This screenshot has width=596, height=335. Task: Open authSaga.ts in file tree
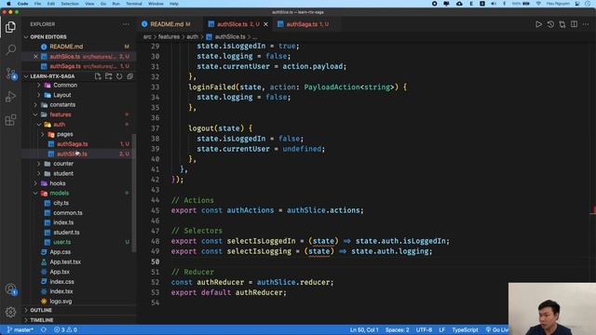[x=73, y=144]
